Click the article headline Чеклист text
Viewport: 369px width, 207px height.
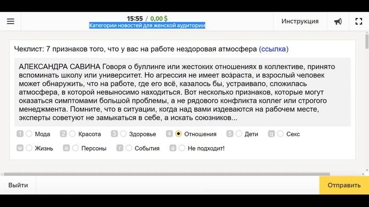coord(135,49)
